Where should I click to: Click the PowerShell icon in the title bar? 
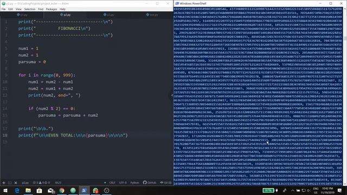pyautogui.click(x=177, y=4)
